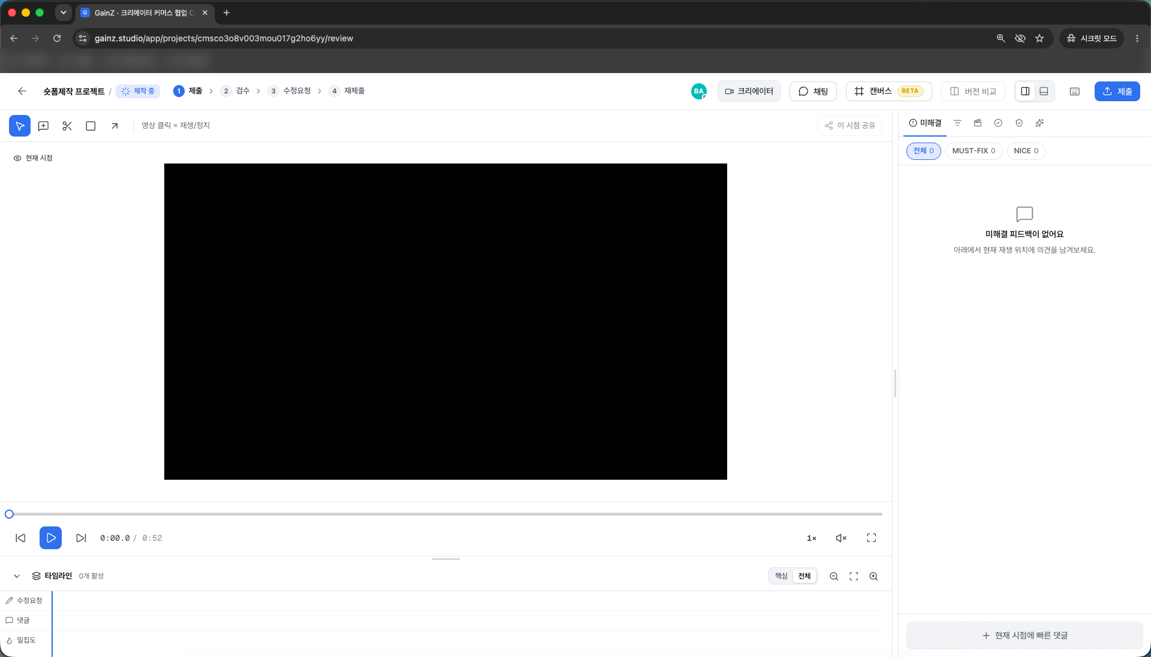Click the site info icon in address bar
The height and width of the screenshot is (657, 1151).
click(83, 38)
